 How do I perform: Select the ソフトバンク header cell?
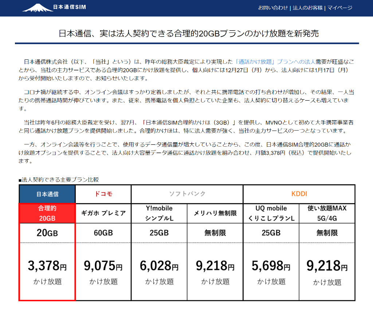187,194
